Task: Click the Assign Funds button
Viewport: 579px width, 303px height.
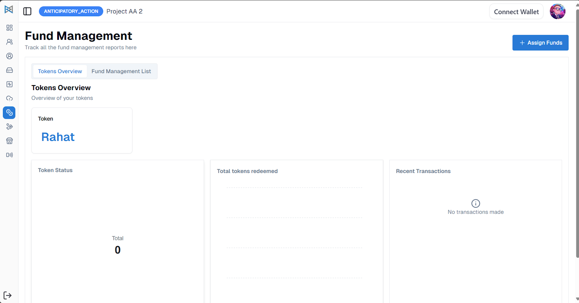Action: tap(540, 43)
